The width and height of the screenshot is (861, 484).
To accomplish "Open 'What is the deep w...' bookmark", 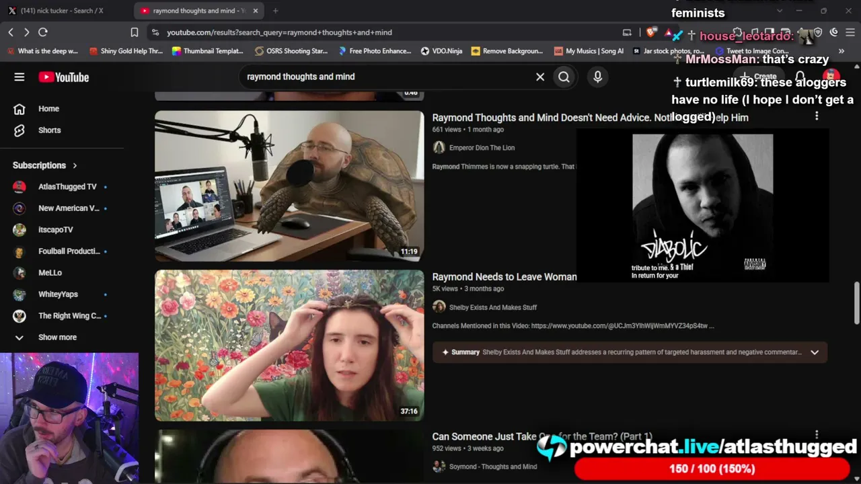I will click(x=42, y=51).
